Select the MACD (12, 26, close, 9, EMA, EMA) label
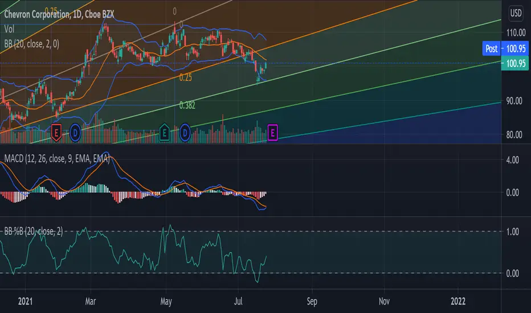 coord(57,158)
